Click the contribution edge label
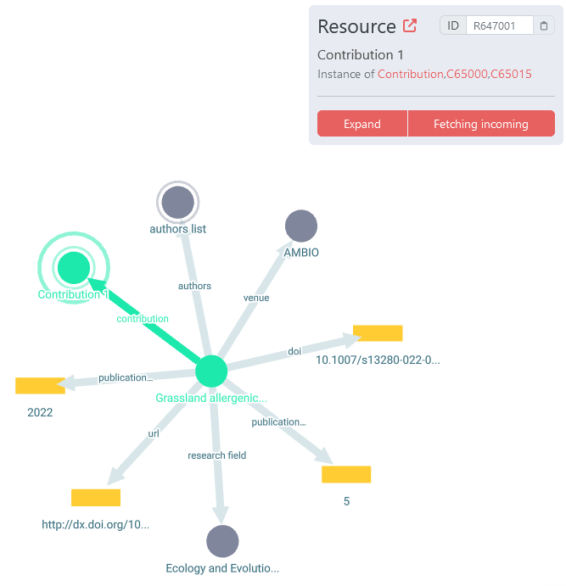This screenshot has width=566, height=586. 143,319
